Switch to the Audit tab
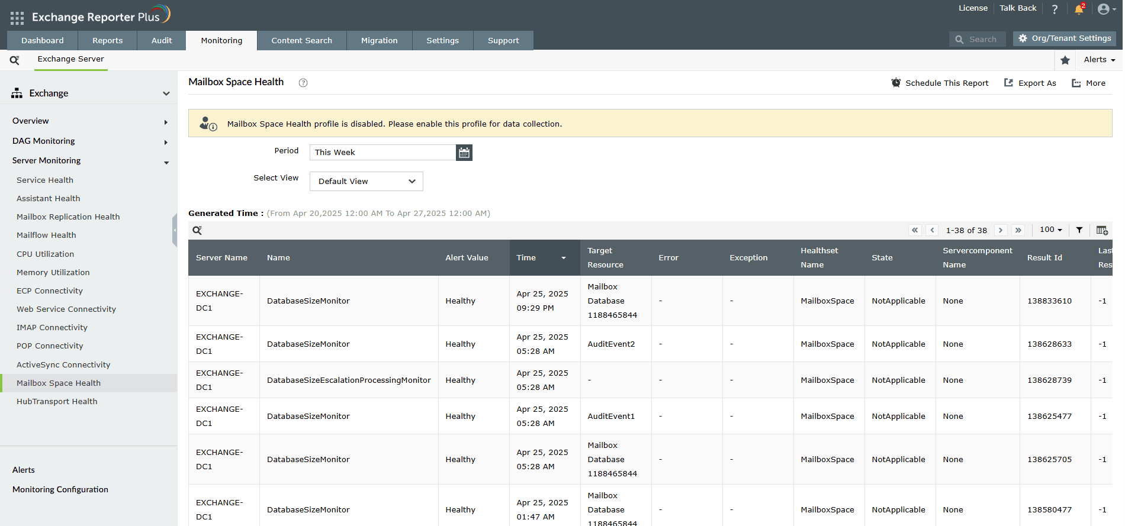1125x526 pixels. tap(162, 40)
